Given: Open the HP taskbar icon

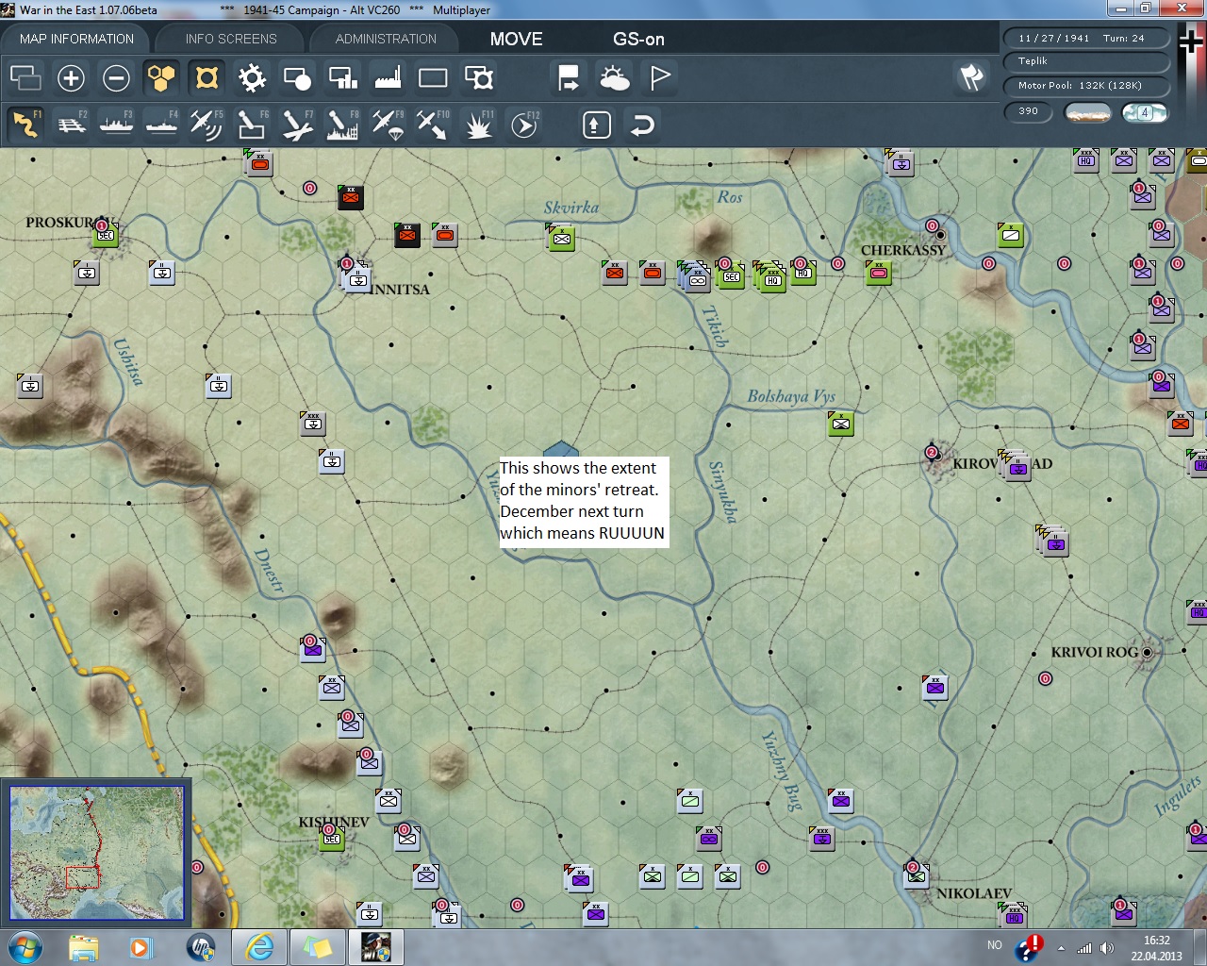Looking at the screenshot, I should point(201,947).
